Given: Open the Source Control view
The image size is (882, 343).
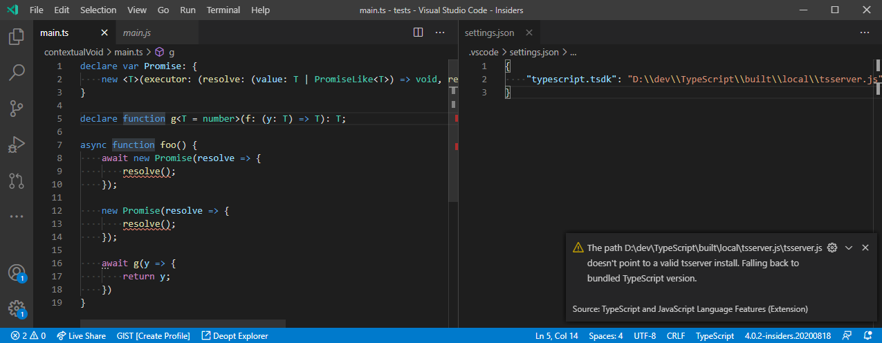Looking at the screenshot, I should (x=17, y=109).
